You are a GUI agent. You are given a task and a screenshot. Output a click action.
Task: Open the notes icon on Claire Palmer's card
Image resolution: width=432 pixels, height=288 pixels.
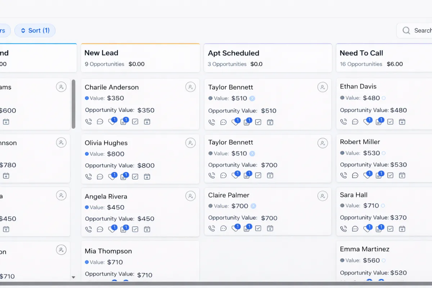pos(247,228)
